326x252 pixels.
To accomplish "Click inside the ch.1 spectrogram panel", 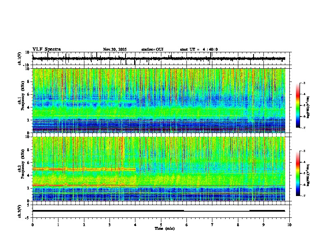I will pos(159,100).
